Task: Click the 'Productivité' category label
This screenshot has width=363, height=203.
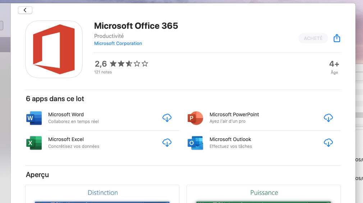Action: [x=109, y=36]
